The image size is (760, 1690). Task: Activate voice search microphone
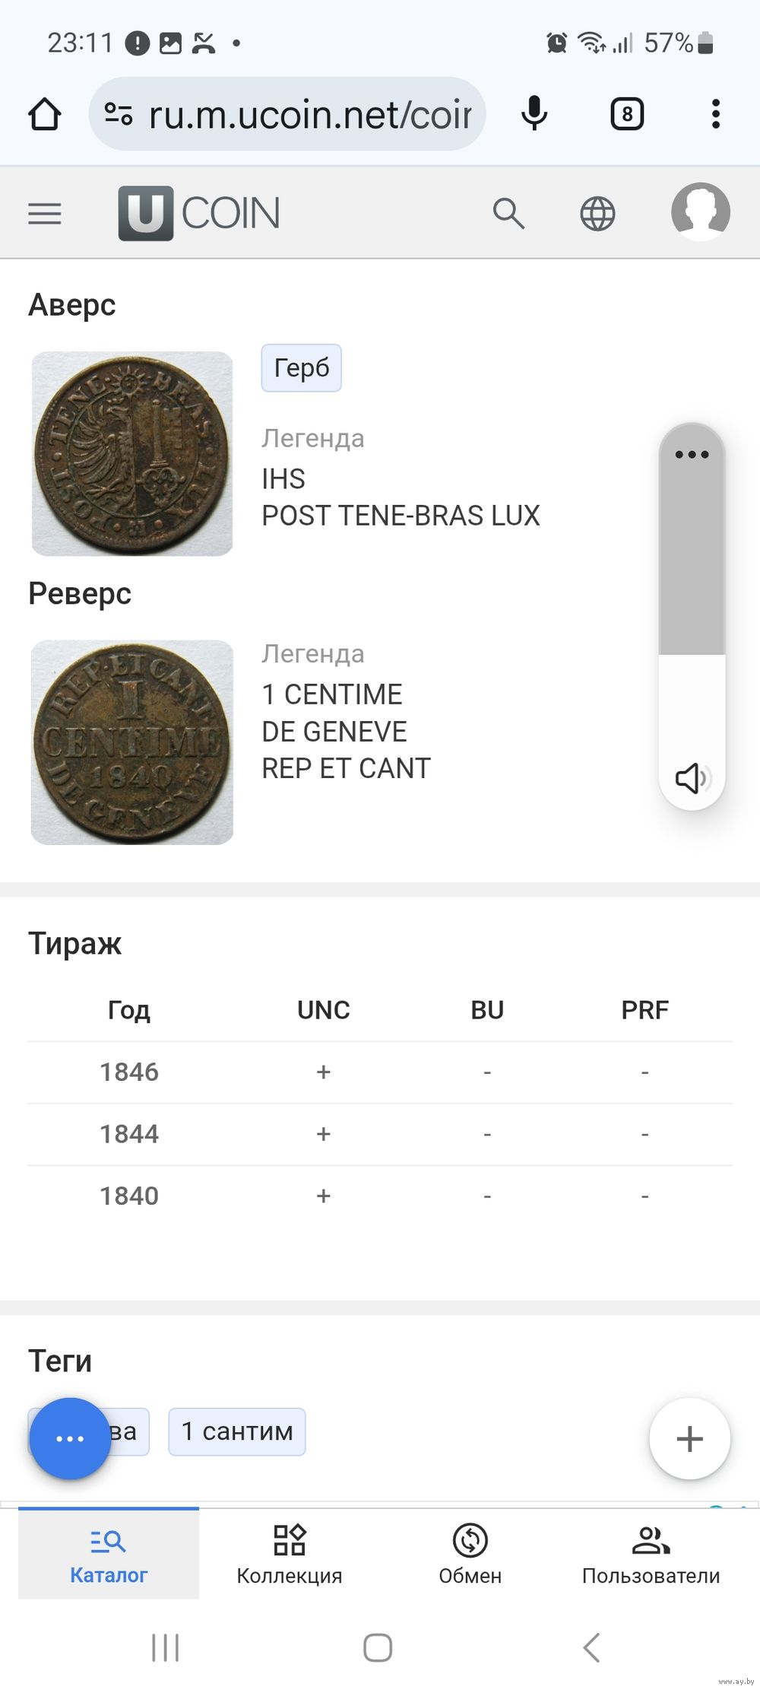(534, 114)
